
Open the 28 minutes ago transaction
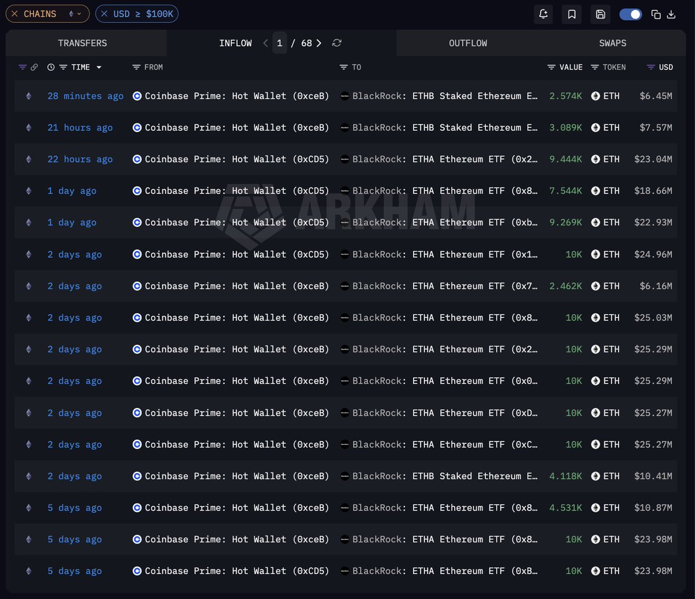[x=86, y=96]
